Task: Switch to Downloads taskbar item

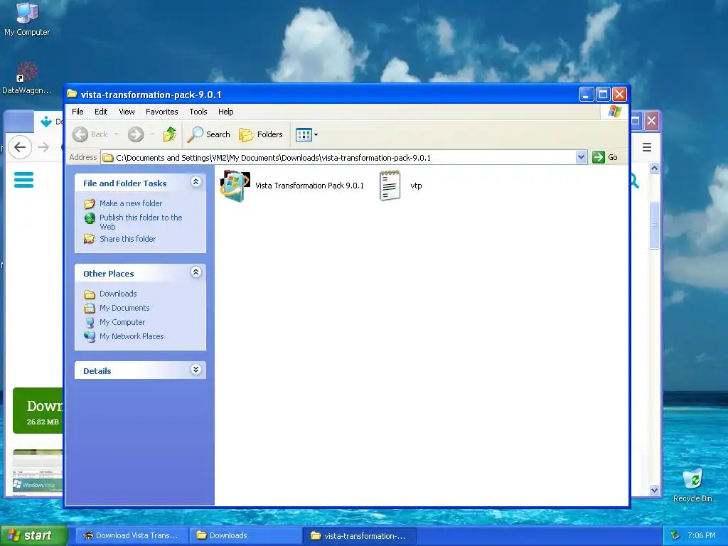Action: tap(245, 535)
